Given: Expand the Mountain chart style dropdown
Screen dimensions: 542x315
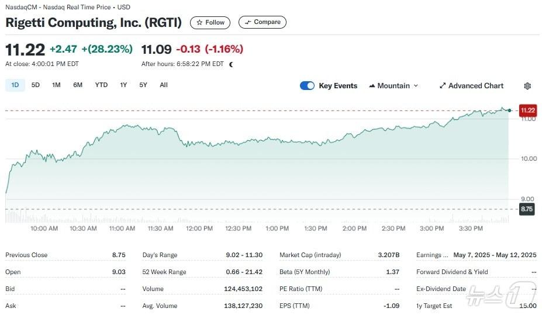Looking at the screenshot, I should 416,86.
